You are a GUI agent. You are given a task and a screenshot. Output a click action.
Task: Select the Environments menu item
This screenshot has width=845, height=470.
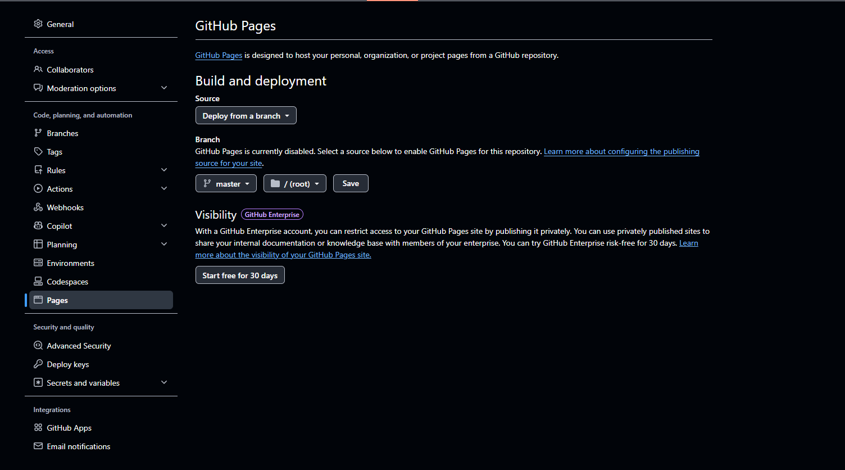101,263
